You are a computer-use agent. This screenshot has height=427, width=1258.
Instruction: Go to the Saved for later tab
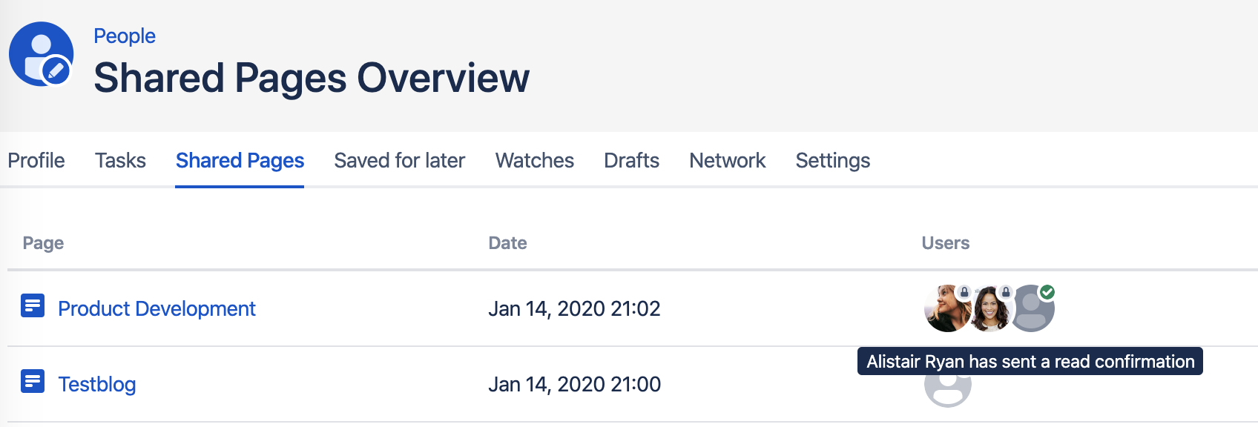(400, 160)
